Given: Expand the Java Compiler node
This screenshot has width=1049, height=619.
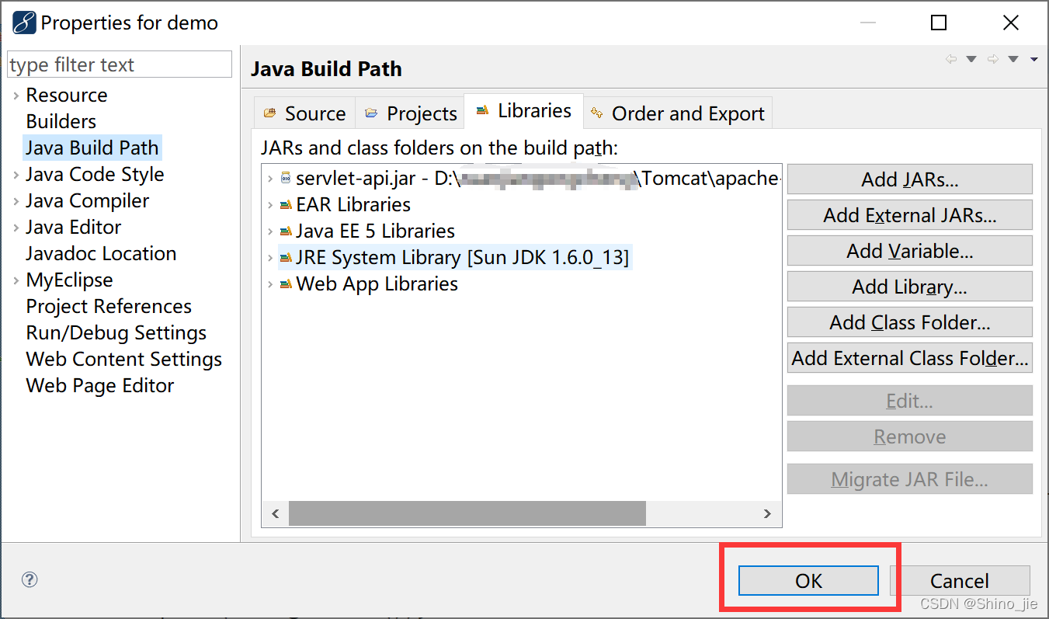Looking at the screenshot, I should coord(16,201).
